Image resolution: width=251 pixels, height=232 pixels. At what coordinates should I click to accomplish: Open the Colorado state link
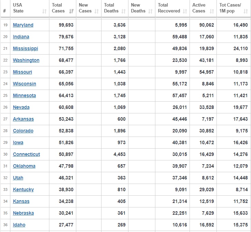[x=23, y=131]
